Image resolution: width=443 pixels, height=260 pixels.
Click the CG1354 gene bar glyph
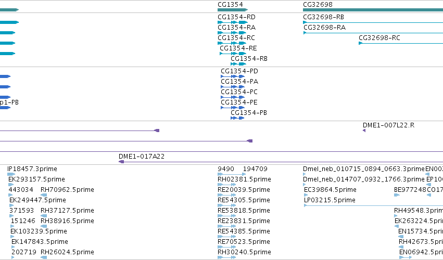tap(233, 10)
